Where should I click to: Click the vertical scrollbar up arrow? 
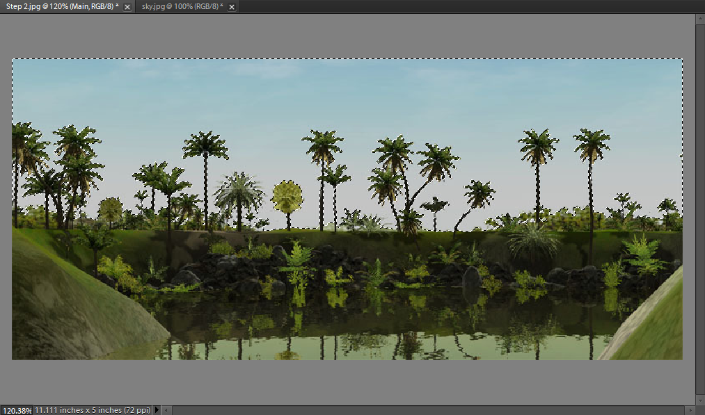pos(700,17)
